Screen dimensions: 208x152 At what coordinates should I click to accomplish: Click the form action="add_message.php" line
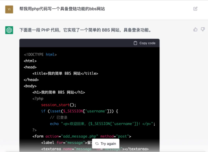click(x=82, y=136)
